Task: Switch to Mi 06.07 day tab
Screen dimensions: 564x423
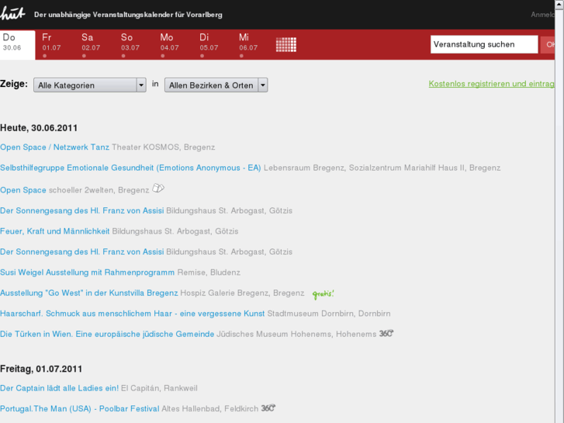Action: pyautogui.click(x=248, y=45)
